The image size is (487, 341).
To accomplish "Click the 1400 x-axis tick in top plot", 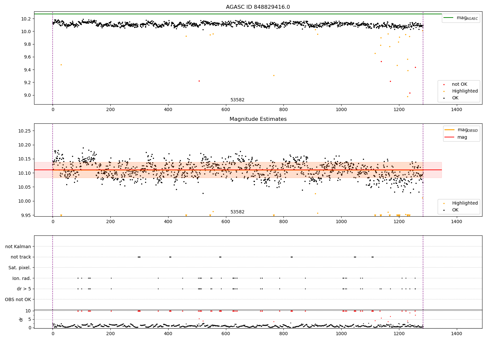I will tap(456, 110).
